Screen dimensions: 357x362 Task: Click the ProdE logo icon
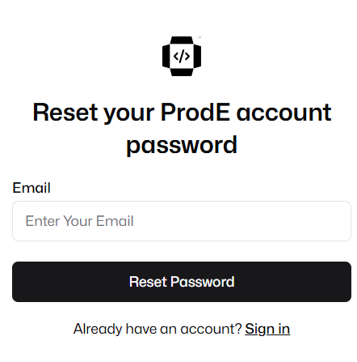coord(182,56)
